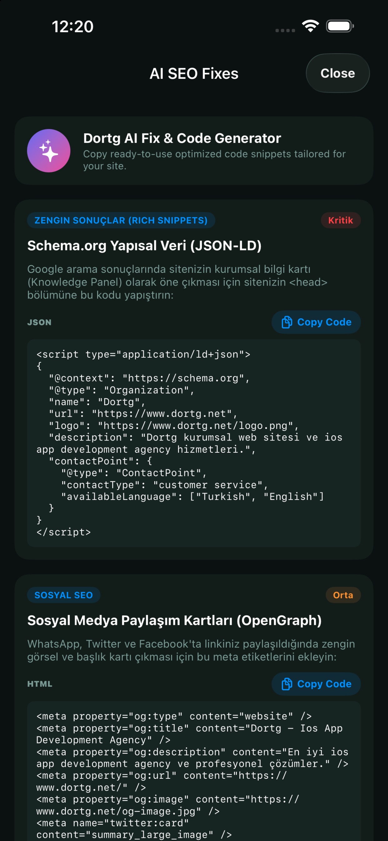The image size is (388, 841).
Task: Tap the "availableLanguage" line in the JSON
Action: (192, 497)
